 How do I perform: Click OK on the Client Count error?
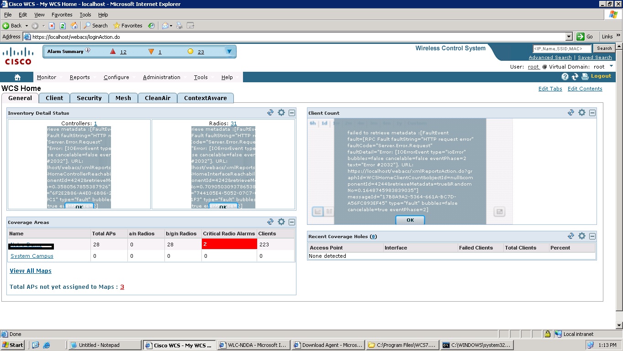[x=410, y=220]
